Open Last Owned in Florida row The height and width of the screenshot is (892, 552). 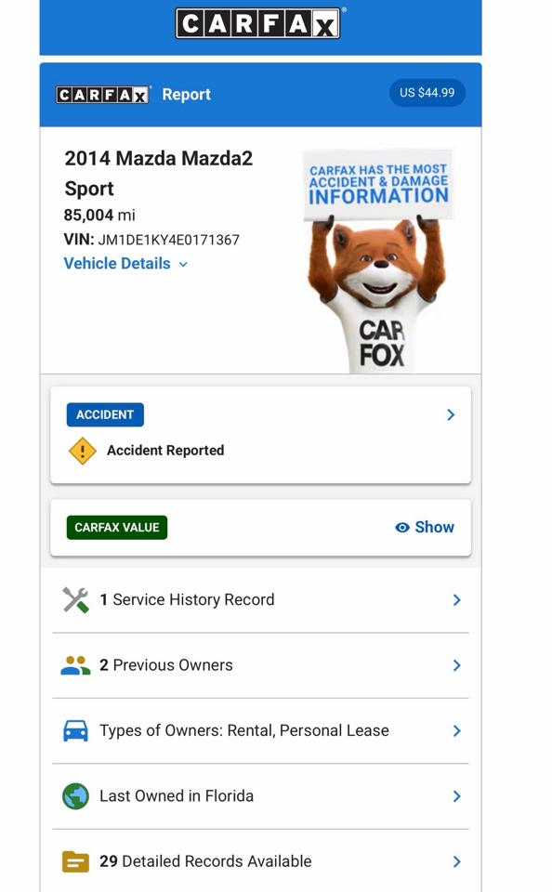(260, 796)
